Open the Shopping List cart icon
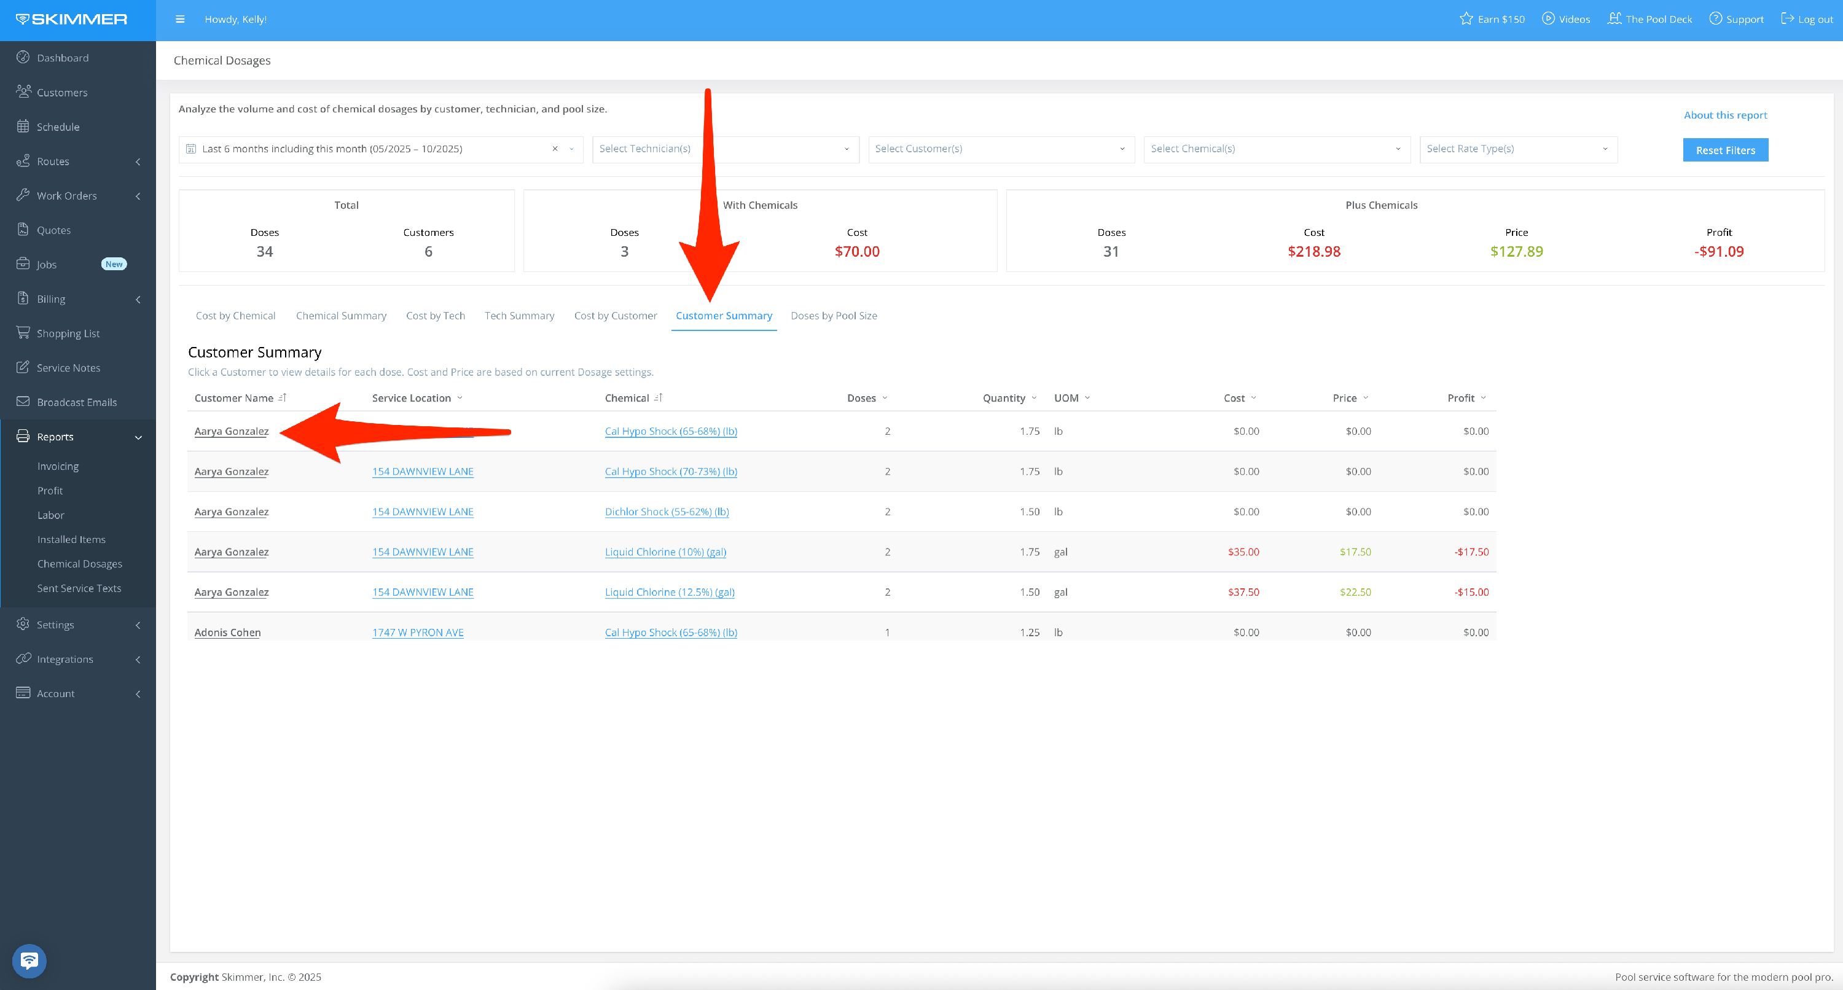 23,333
